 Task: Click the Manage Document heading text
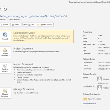[x=24, y=89]
